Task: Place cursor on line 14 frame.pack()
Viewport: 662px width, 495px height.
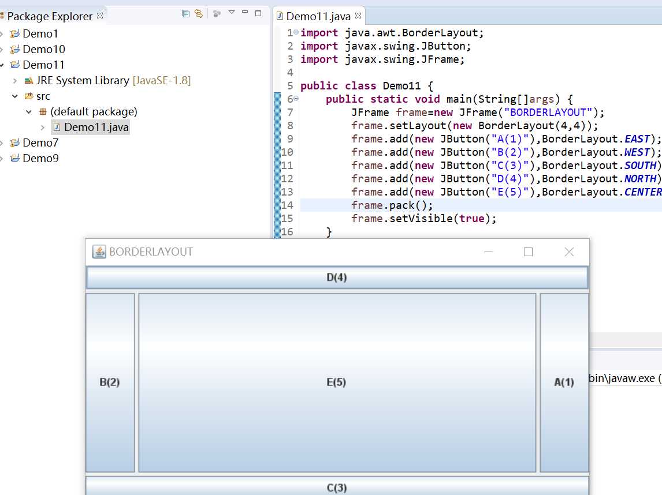Action: tap(392, 205)
